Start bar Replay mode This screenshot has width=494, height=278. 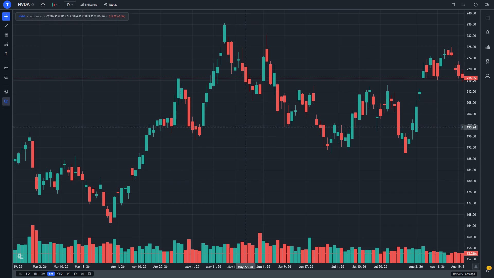tap(111, 5)
